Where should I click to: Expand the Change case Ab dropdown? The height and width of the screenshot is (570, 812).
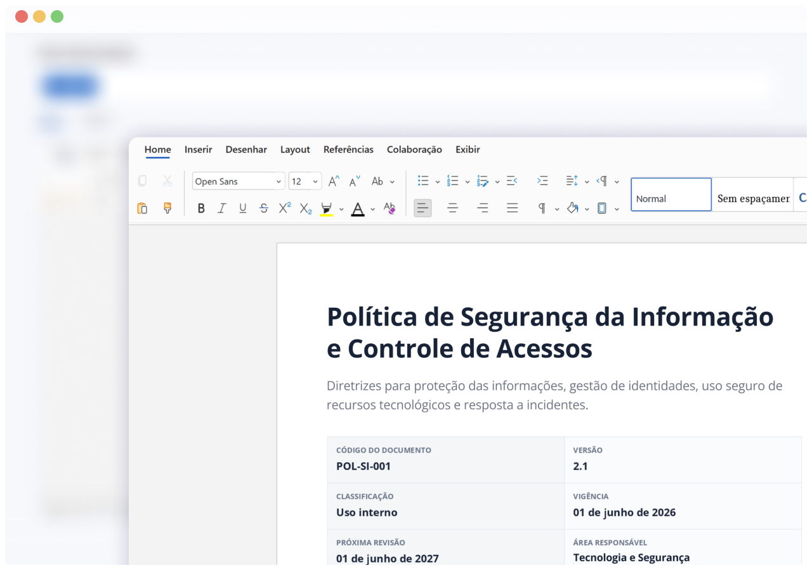pos(392,182)
